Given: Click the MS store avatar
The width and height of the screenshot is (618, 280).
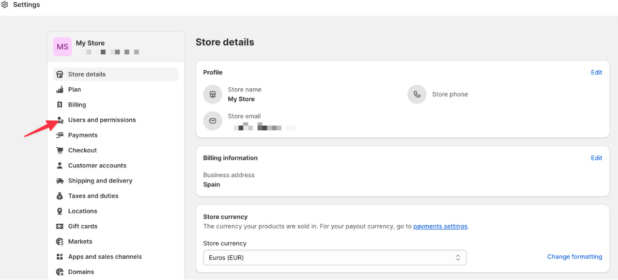Looking at the screenshot, I should pyautogui.click(x=63, y=47).
